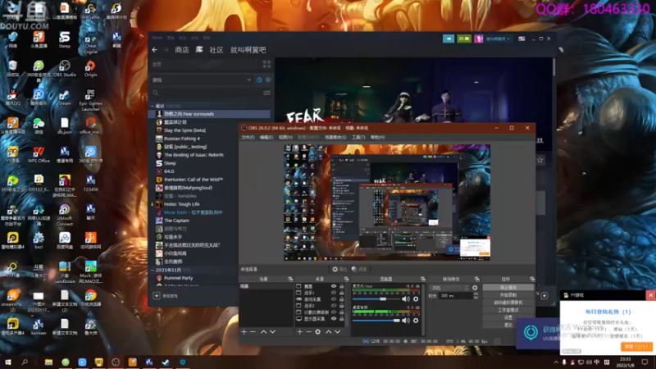The image size is (656, 369).
Task: Move scene down in OBS scenes panel
Action: pyautogui.click(x=272, y=332)
